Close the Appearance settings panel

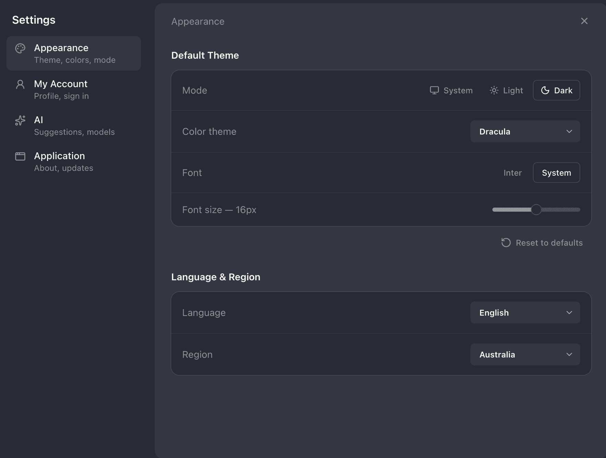click(584, 21)
